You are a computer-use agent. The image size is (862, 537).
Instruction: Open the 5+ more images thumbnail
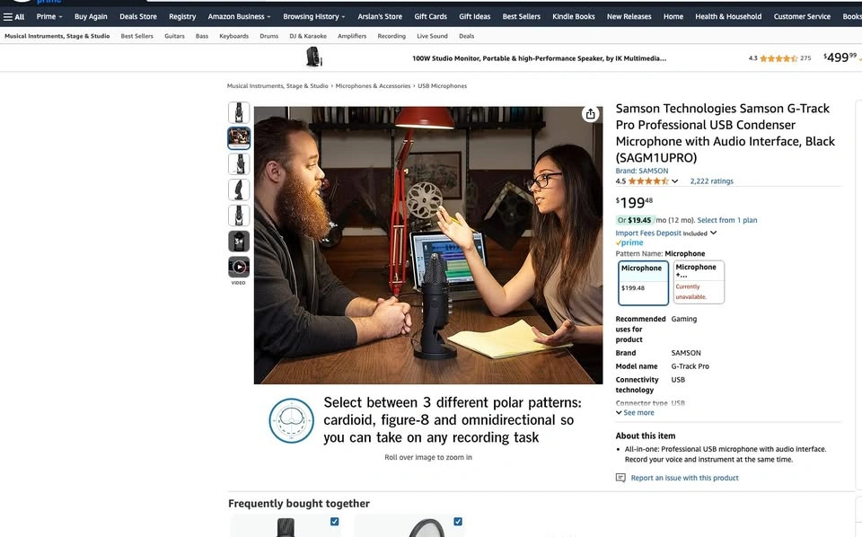[x=239, y=242]
